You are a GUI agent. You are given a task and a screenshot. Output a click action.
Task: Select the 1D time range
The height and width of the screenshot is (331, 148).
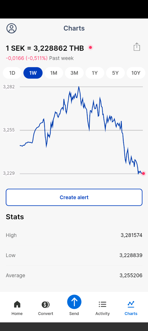click(12, 73)
